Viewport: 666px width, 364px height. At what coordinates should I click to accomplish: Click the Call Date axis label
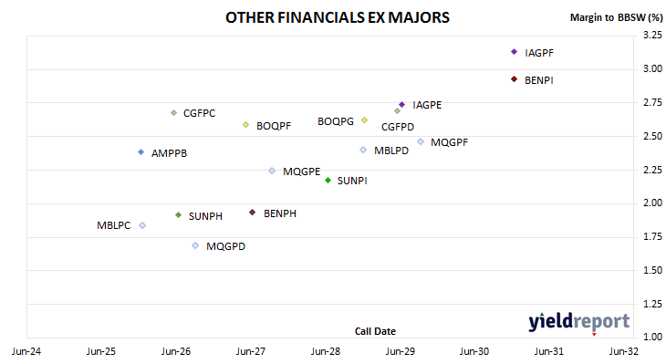point(375,331)
